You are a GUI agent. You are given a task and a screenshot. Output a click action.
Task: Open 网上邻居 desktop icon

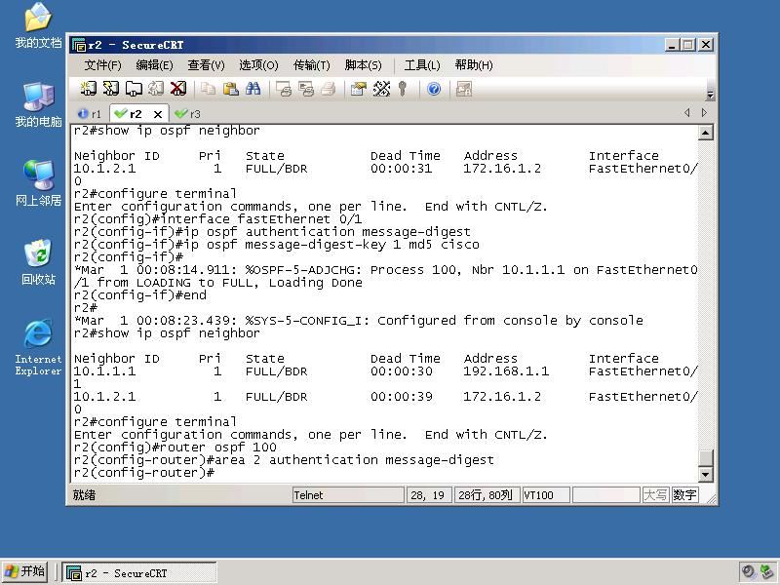coord(38,183)
